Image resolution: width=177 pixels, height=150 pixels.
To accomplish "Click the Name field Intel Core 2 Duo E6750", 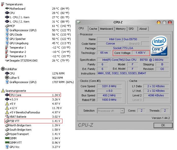I will (x=123, y=39).
